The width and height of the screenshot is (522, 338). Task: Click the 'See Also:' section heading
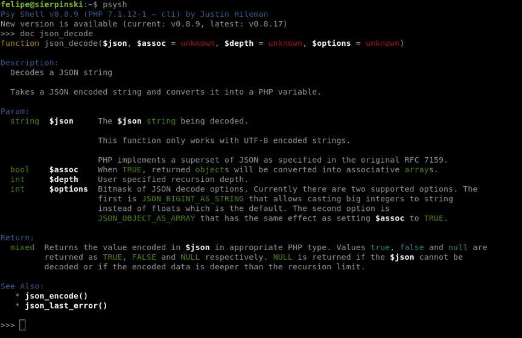[22, 286]
